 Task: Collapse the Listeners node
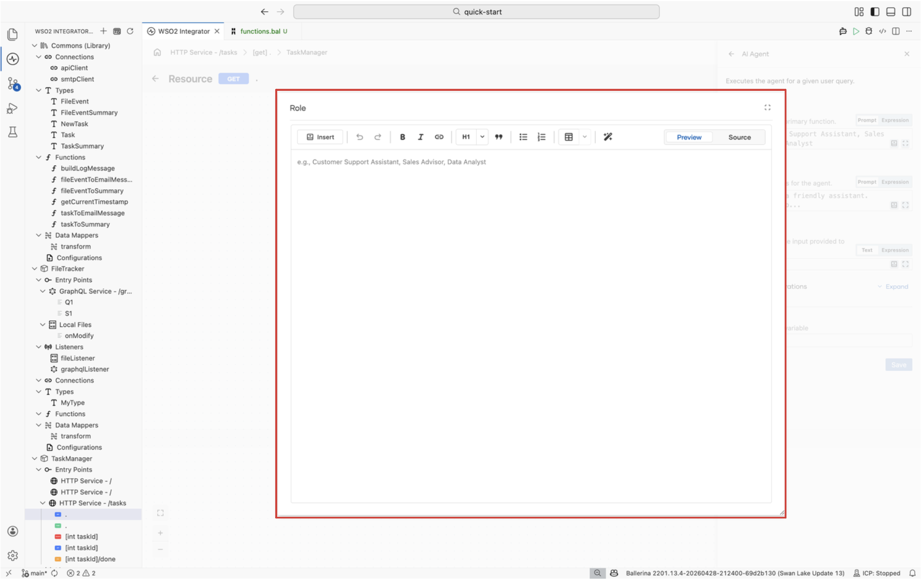39,347
